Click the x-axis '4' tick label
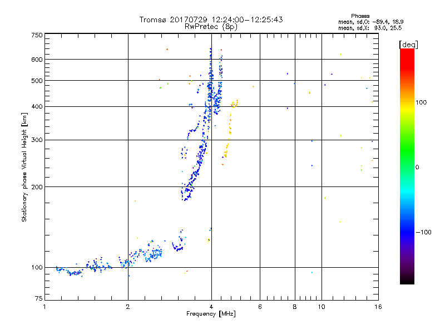This screenshot has height=334, width=445. tap(211, 307)
